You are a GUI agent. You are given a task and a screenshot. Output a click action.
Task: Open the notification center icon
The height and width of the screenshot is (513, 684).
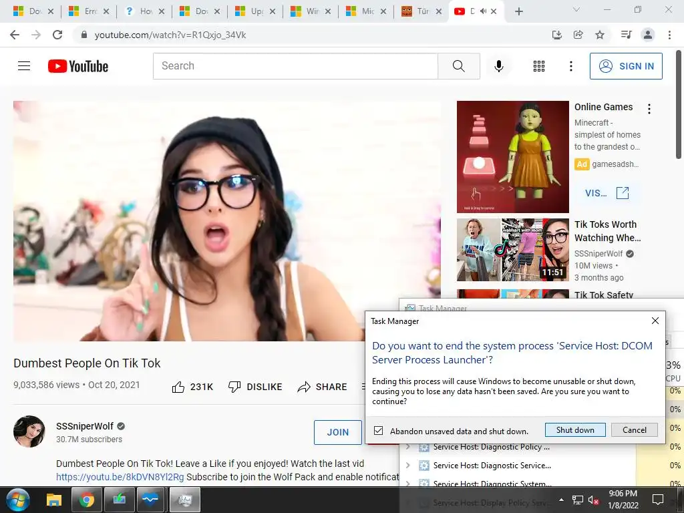click(x=658, y=500)
